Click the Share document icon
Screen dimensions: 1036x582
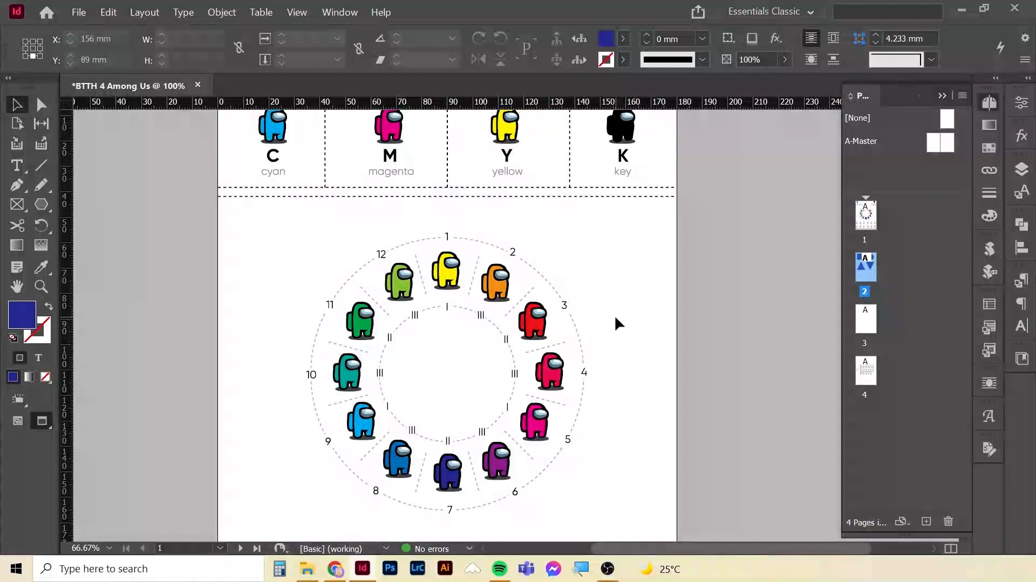(x=698, y=12)
